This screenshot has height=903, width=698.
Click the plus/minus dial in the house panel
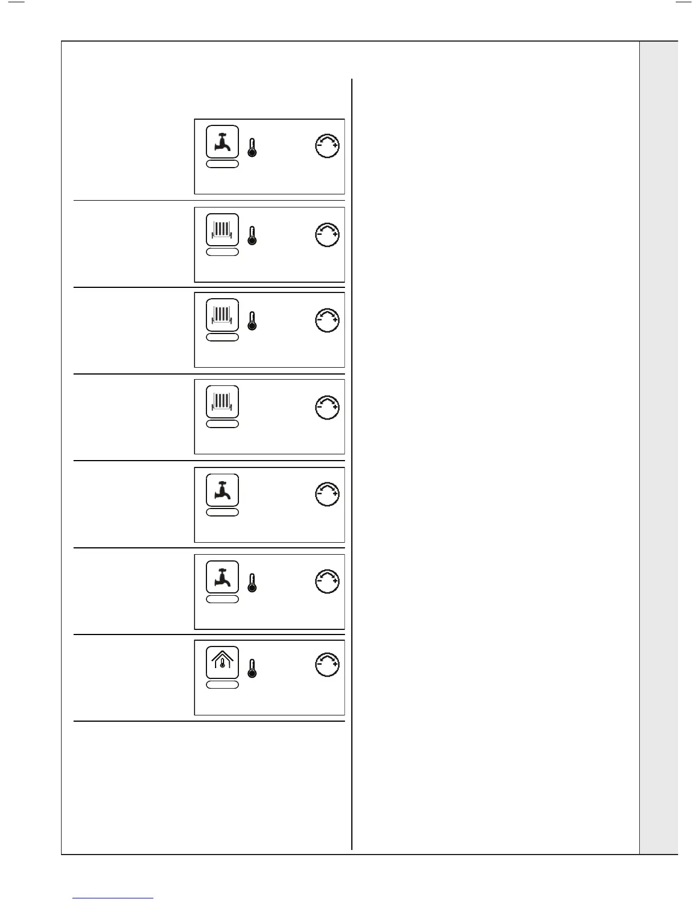tap(327, 664)
